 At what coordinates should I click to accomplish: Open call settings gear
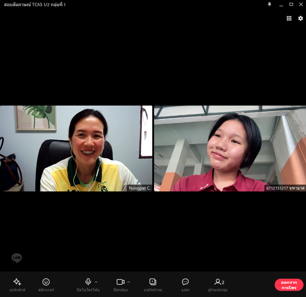(300, 18)
